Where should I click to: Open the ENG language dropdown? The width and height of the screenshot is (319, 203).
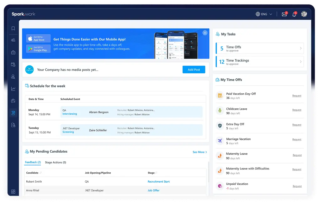tap(264, 14)
